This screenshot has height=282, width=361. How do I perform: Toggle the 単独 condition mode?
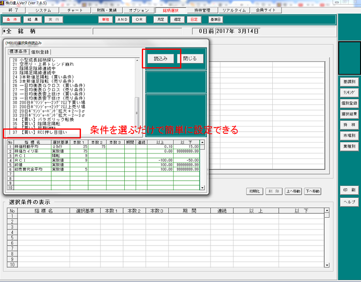[x=105, y=19]
